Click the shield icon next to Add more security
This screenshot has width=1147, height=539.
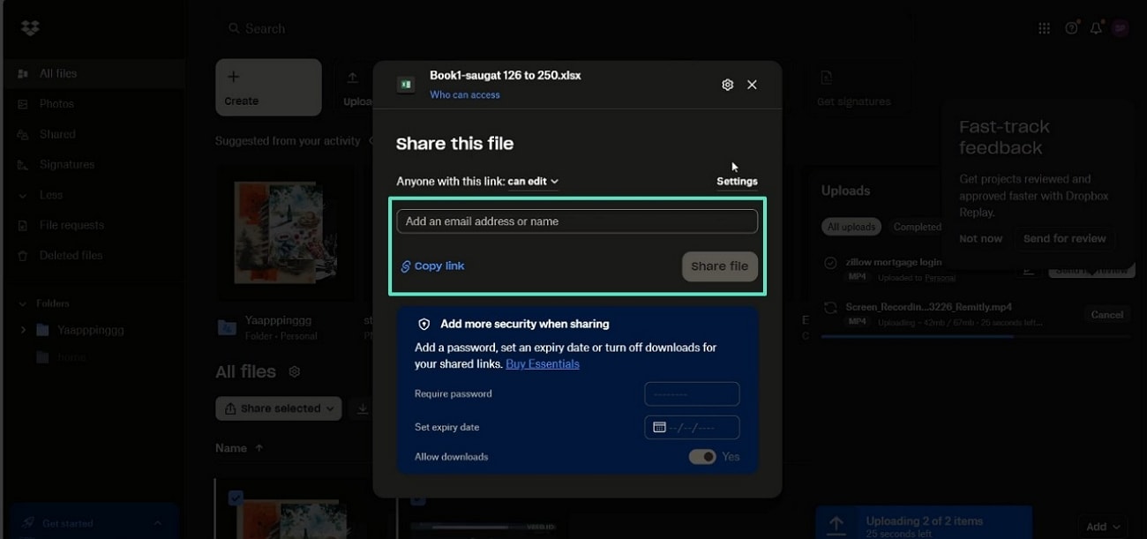tap(424, 325)
